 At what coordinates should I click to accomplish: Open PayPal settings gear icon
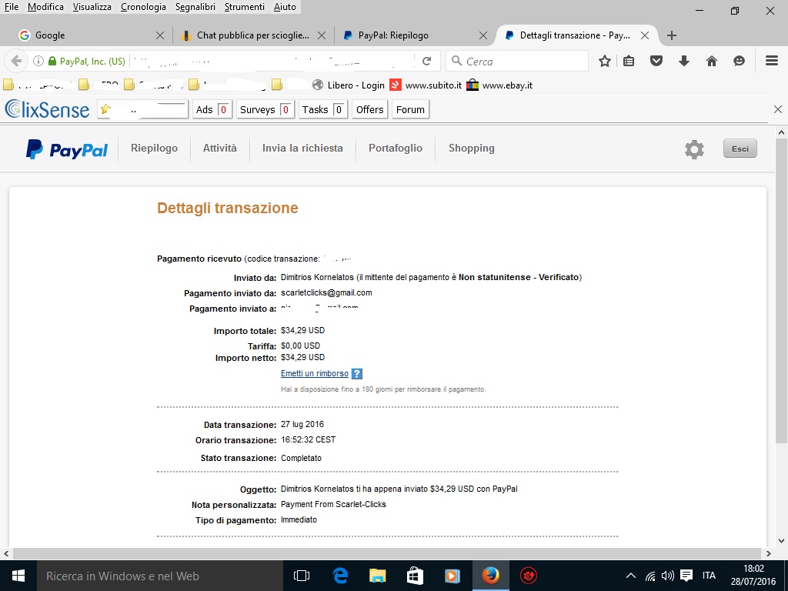tap(695, 149)
